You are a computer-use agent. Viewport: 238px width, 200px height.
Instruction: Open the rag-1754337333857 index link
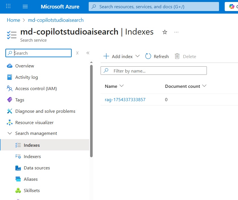(x=125, y=99)
